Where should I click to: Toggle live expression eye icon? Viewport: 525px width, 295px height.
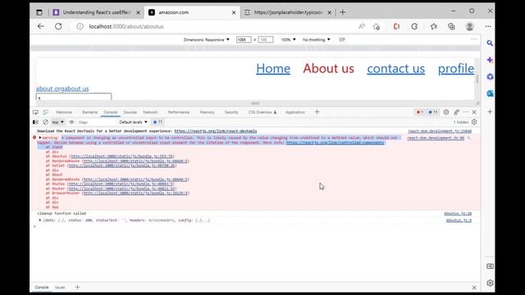pos(71,122)
